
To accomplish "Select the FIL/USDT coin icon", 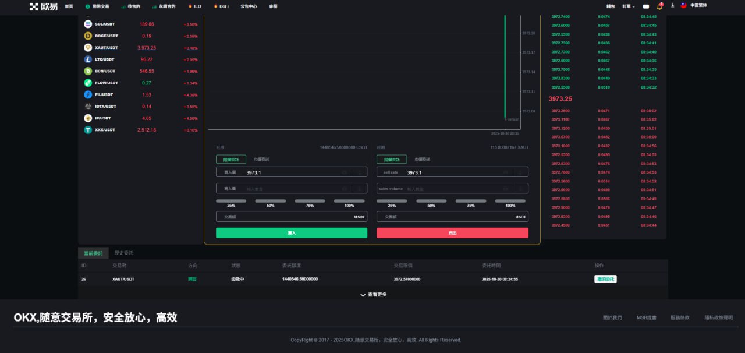I will 88,94.
